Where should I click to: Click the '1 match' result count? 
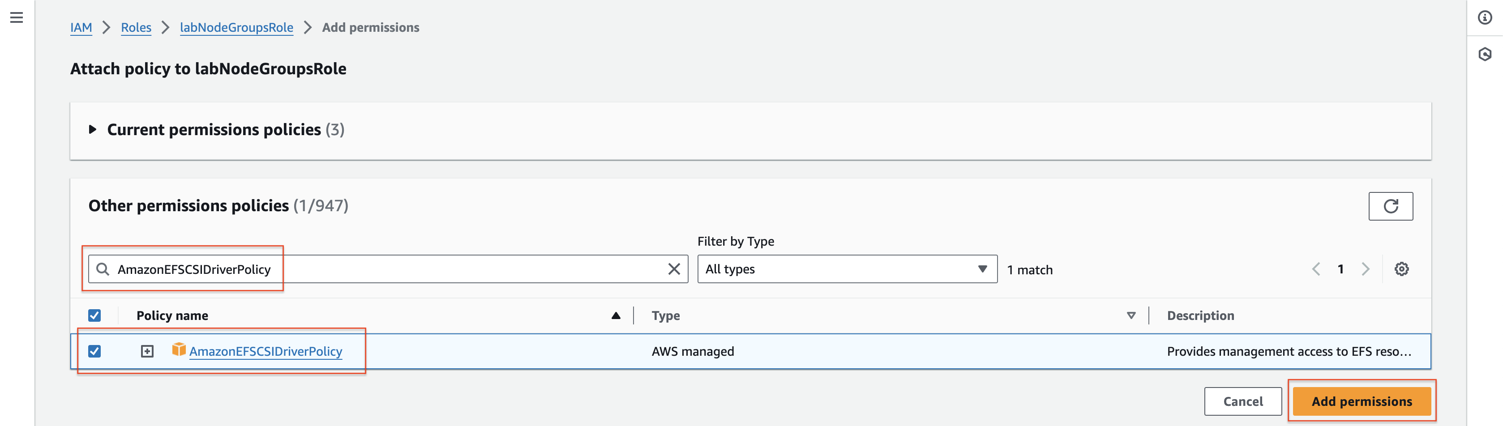pyautogui.click(x=1030, y=270)
